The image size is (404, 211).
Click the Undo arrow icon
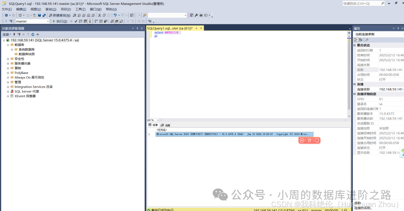(115, 15)
